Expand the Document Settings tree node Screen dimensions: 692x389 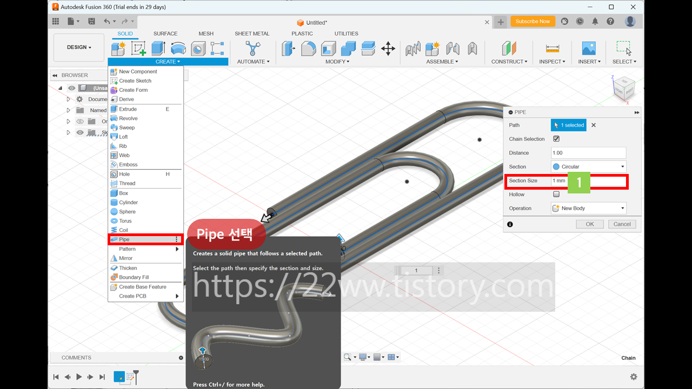point(68,99)
